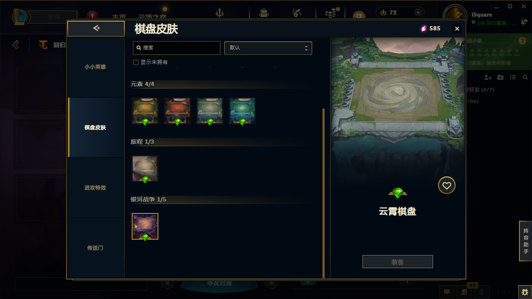The height and width of the screenshot is (299, 532).
Task: Select the 小小英雄 tab
Action: [95, 67]
